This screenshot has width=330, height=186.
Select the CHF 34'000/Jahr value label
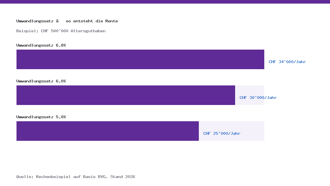click(x=287, y=62)
